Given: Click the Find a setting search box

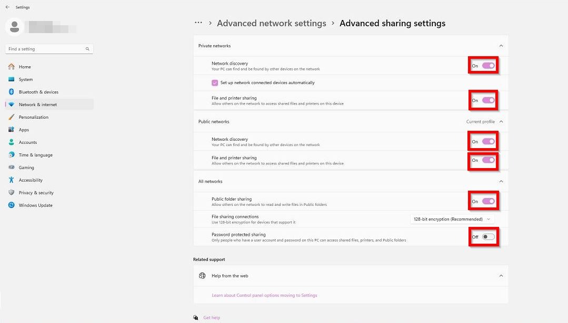Looking at the screenshot, I should (46, 49).
